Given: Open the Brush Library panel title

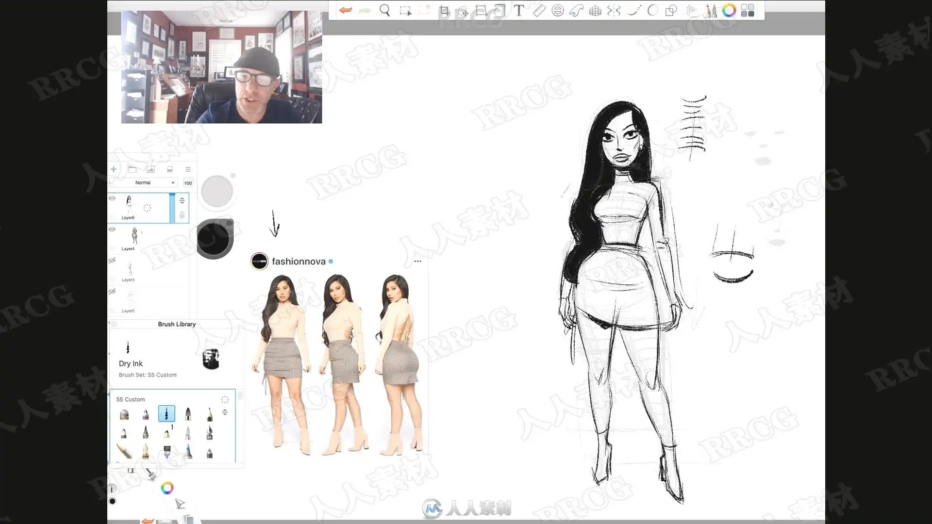Looking at the screenshot, I should pos(177,324).
